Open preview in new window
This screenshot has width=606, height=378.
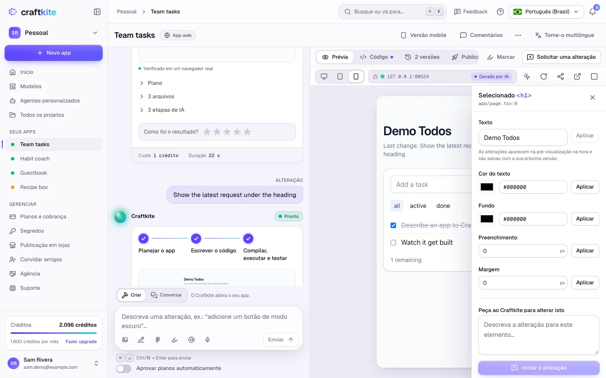coord(577,76)
